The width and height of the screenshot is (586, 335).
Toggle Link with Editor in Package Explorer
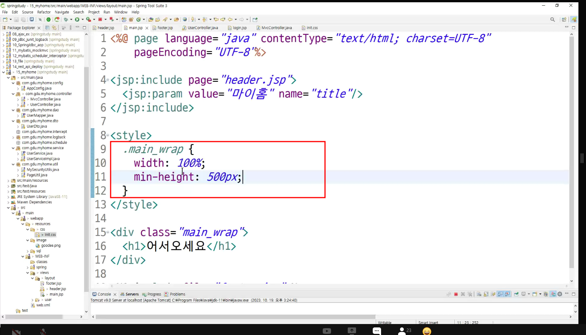tap(54, 28)
